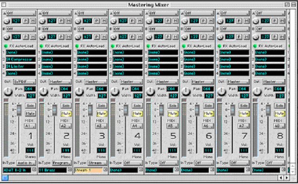Adjust the pan knob on channel 3
This screenshot has height=184, width=298.
(79, 92)
